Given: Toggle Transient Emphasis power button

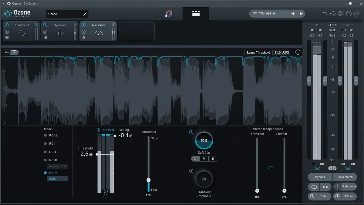Looking at the screenshot, I should click(191, 171).
